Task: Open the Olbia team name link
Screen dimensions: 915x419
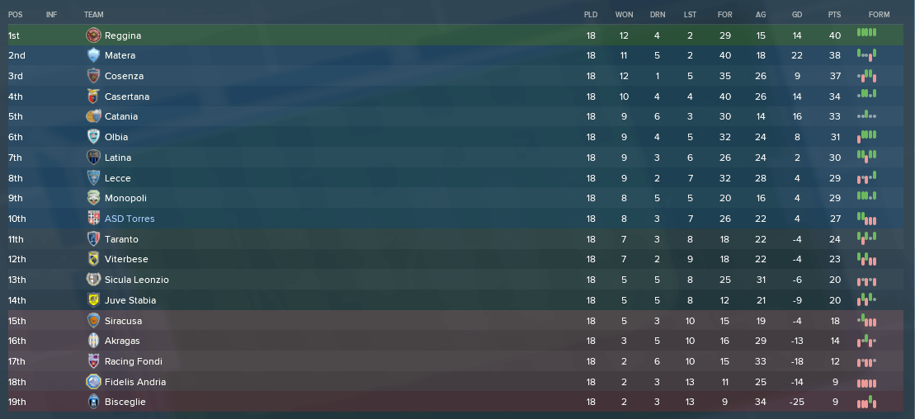Action: [116, 137]
